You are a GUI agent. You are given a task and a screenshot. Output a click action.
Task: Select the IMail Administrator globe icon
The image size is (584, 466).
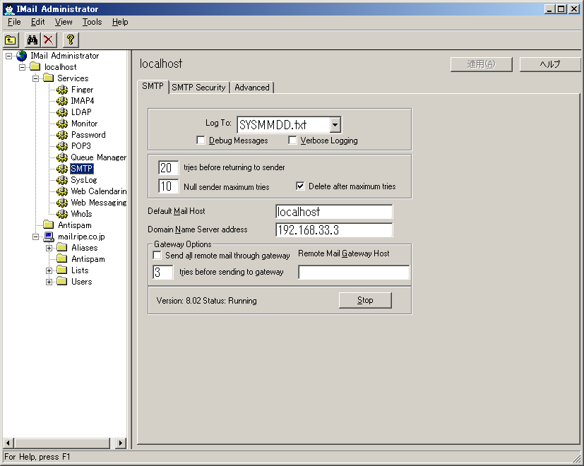[22, 56]
